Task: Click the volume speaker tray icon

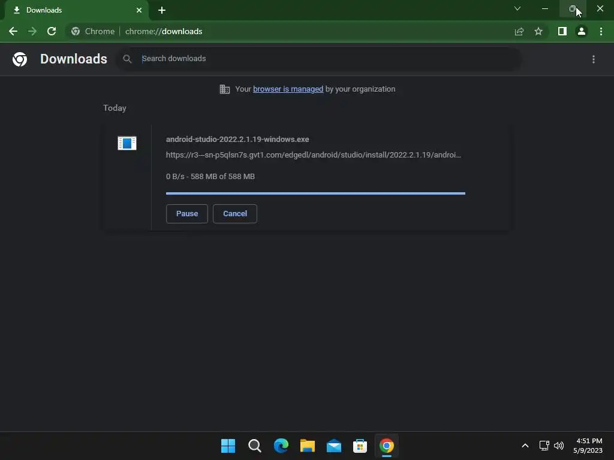Action: click(x=559, y=446)
